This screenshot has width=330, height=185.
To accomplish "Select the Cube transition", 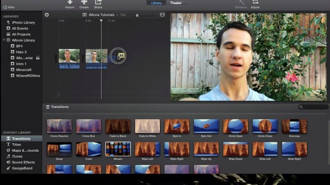I will click(89, 149).
